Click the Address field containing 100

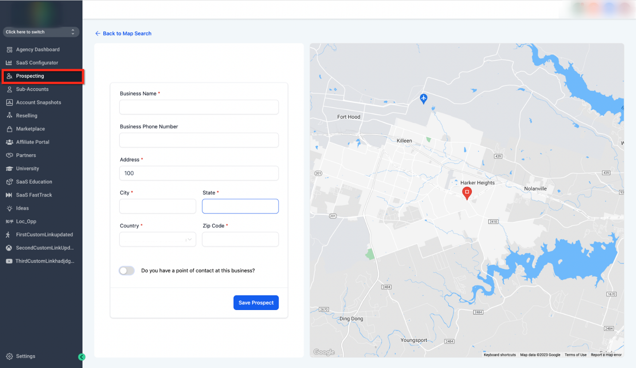pos(199,173)
